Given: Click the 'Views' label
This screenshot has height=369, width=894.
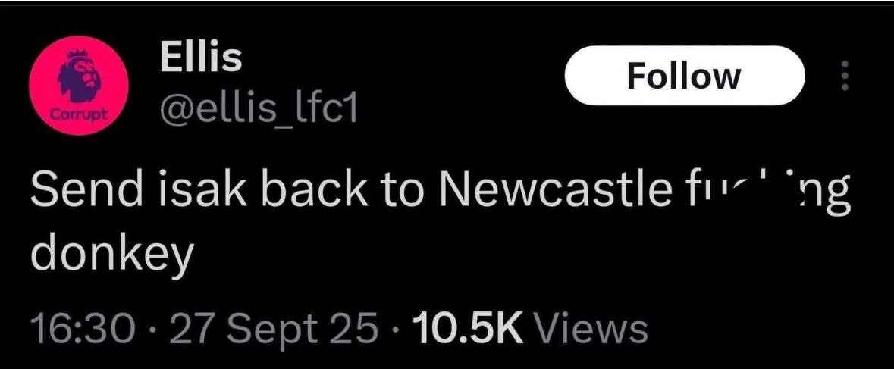Looking at the screenshot, I should pos(591,329).
